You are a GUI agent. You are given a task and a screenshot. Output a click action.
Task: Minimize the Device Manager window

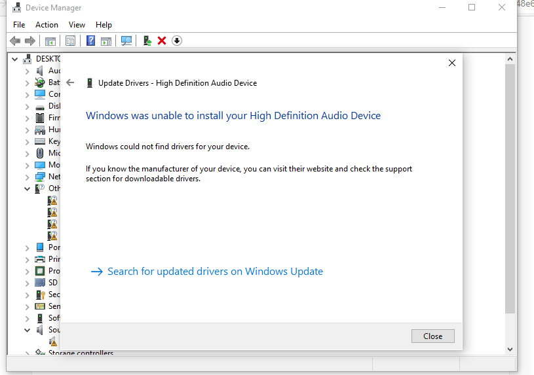pos(442,7)
